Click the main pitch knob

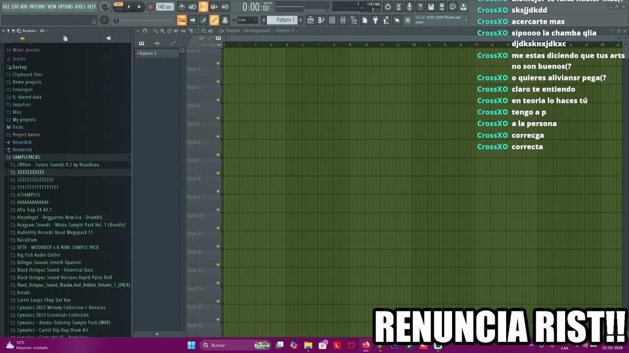(105, 20)
